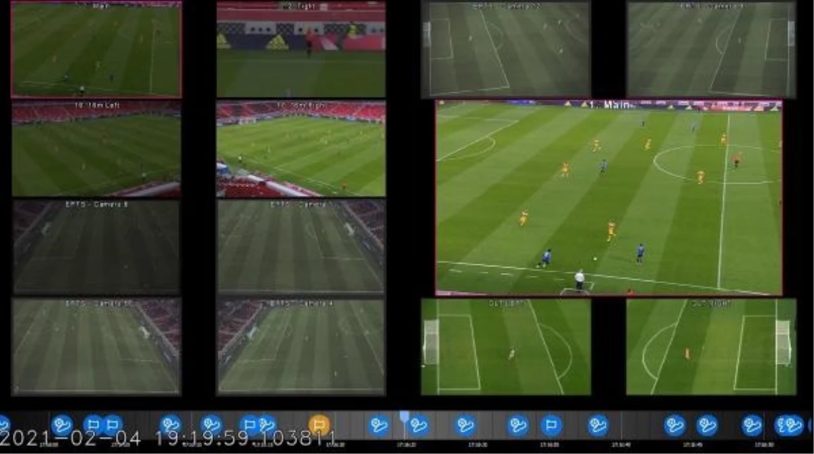Select the 16m Left camera thumbnail
The width and height of the screenshot is (814, 454).
(96, 149)
